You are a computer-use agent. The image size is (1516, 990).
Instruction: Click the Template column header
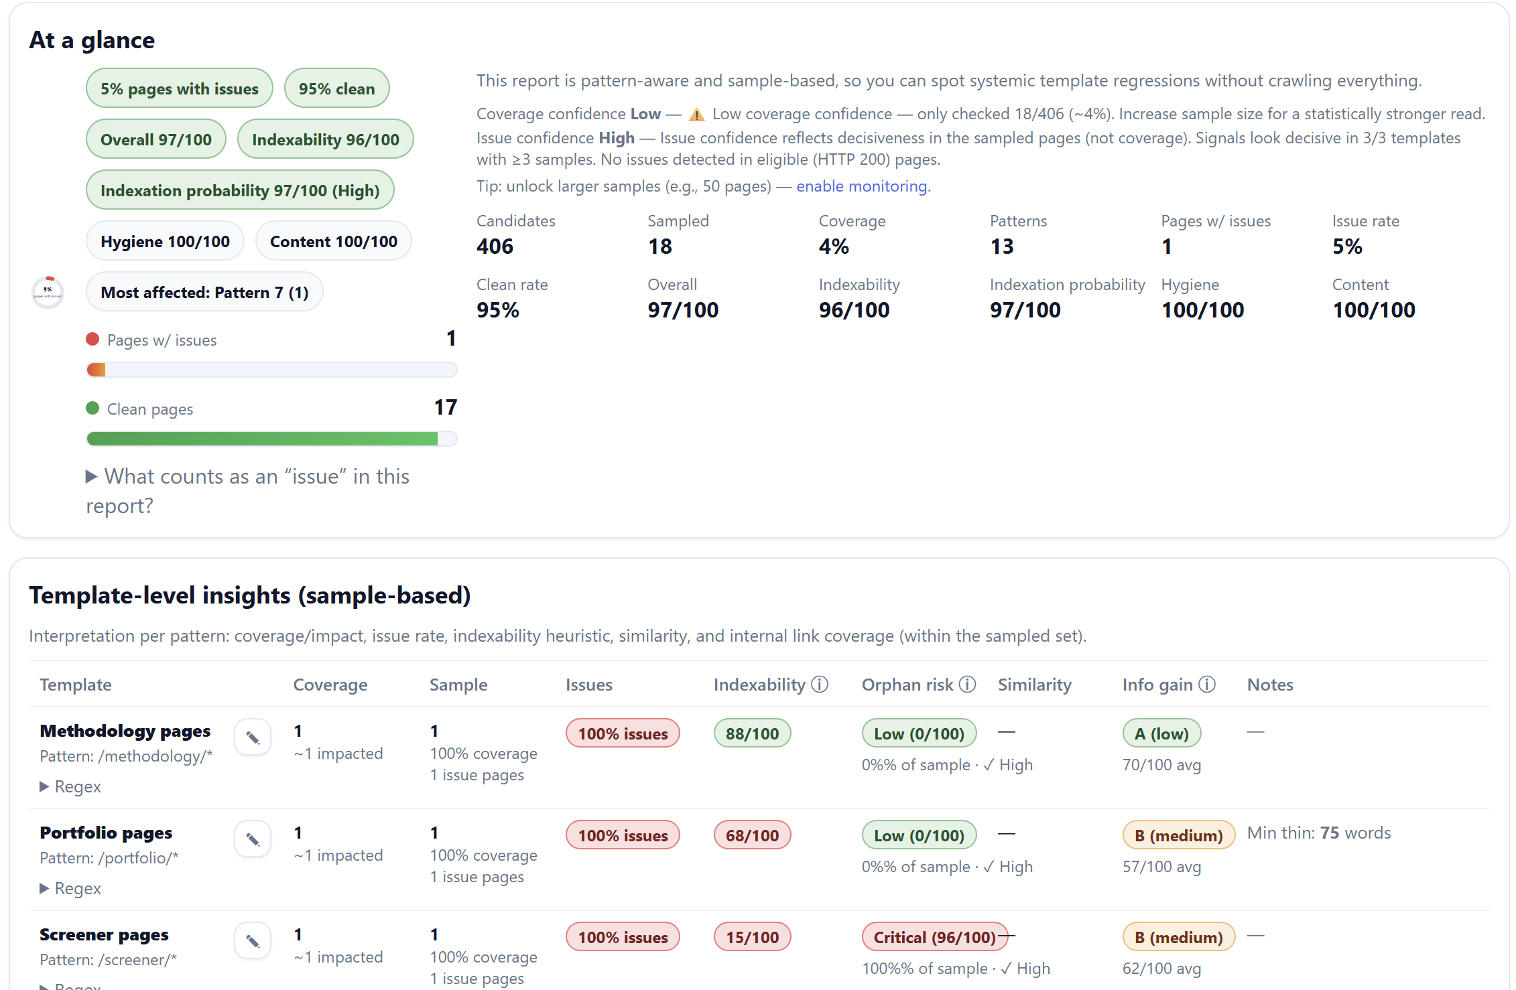click(76, 685)
